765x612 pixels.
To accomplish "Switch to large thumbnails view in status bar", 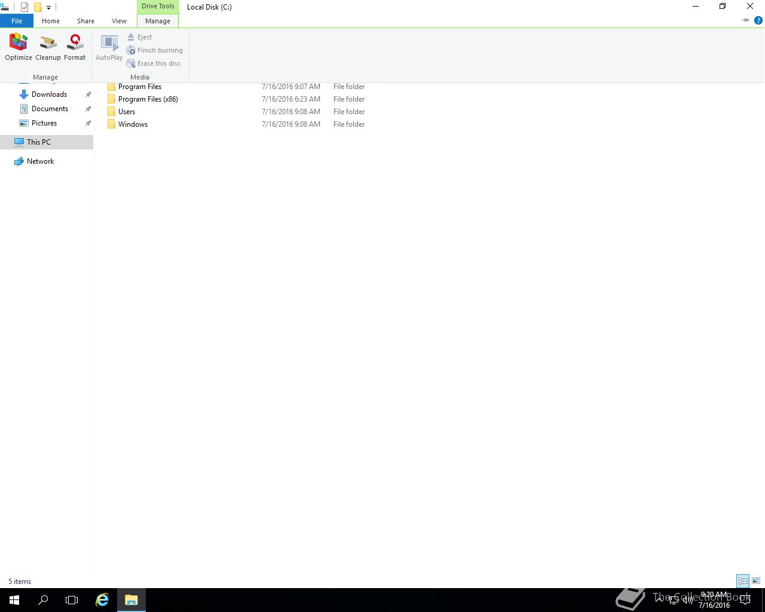I will coord(756,581).
